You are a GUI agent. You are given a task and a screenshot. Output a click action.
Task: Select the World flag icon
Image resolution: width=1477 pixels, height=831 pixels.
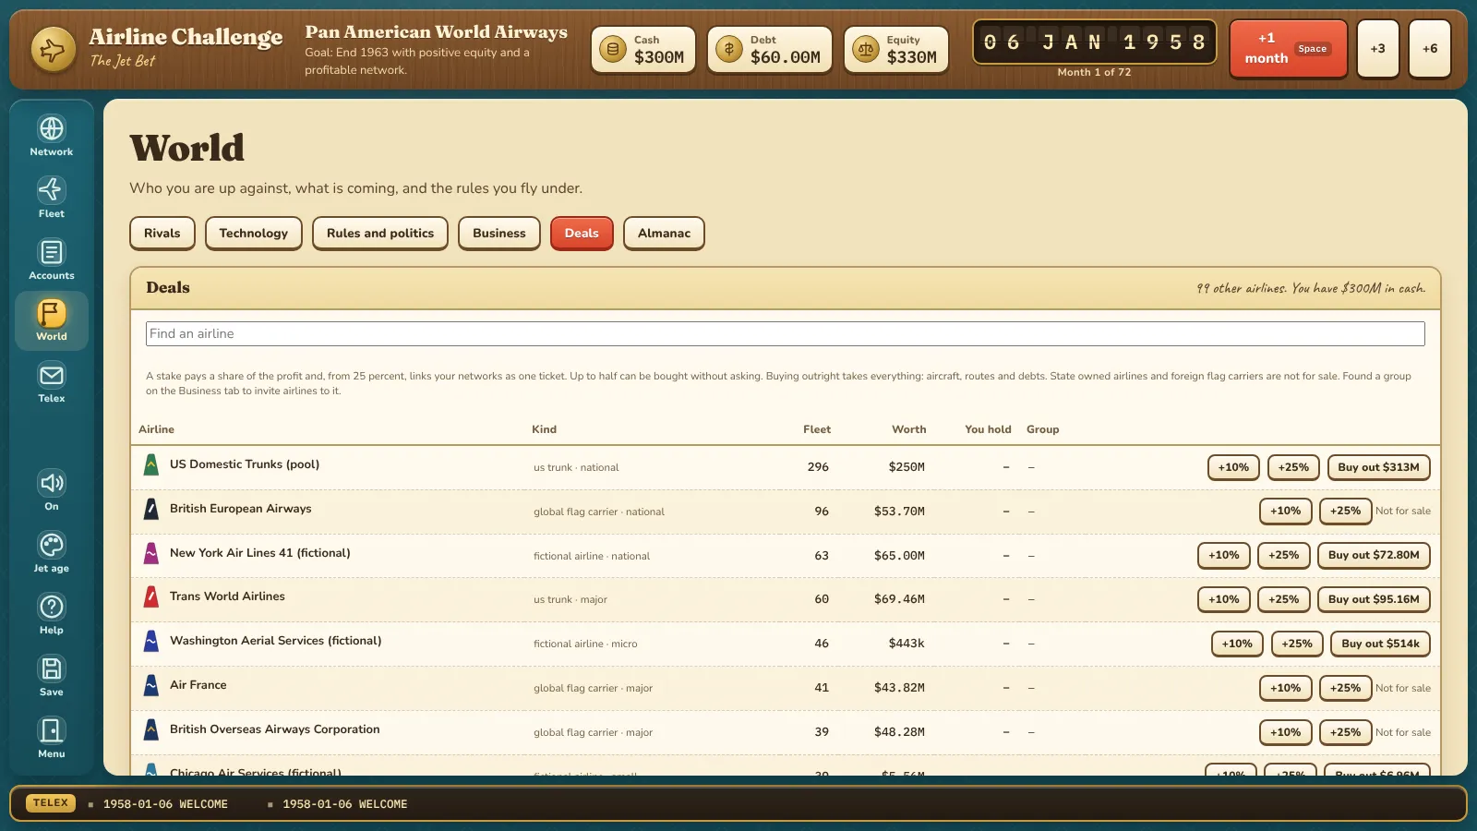tap(52, 313)
